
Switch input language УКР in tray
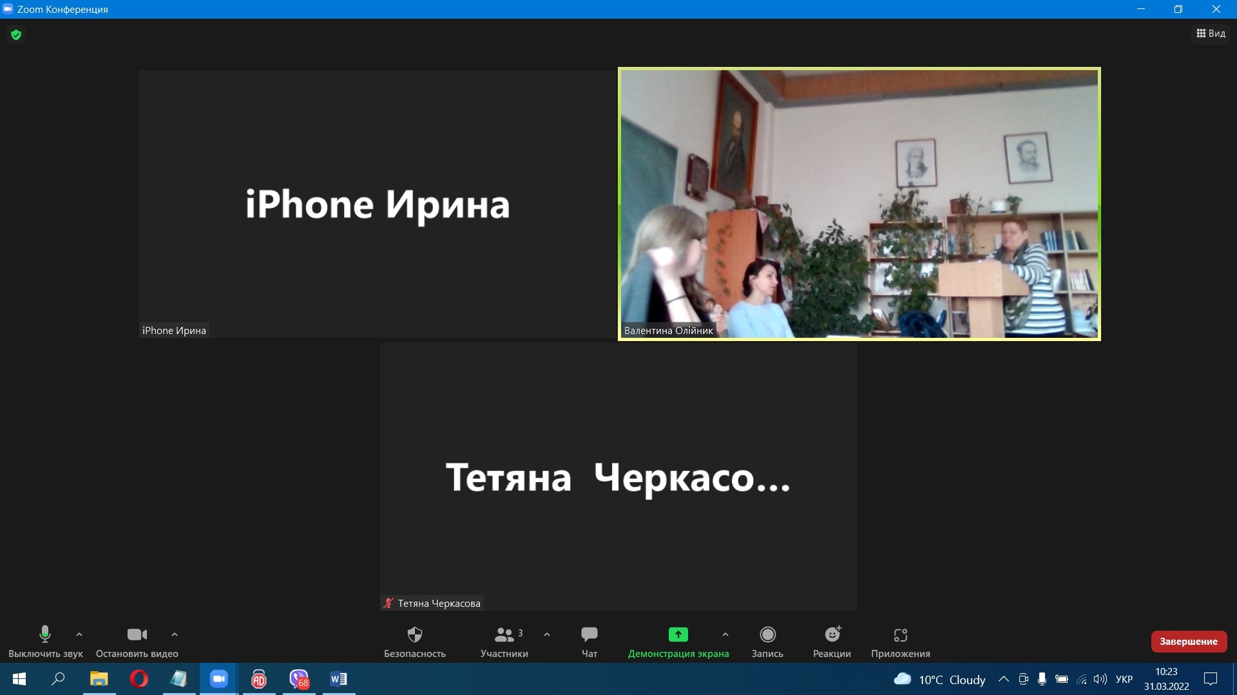click(1124, 679)
